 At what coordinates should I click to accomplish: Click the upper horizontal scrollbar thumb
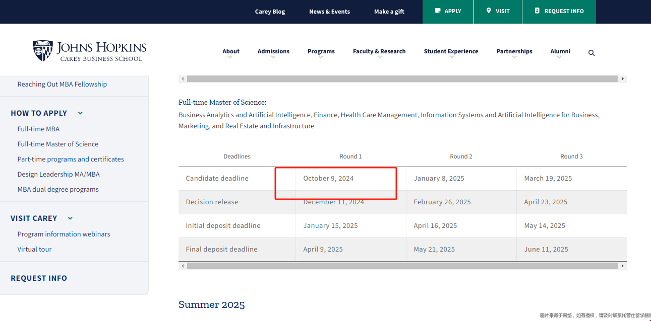point(402,79)
